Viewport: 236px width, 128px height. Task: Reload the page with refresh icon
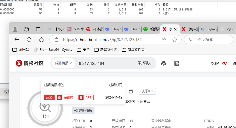point(29,40)
